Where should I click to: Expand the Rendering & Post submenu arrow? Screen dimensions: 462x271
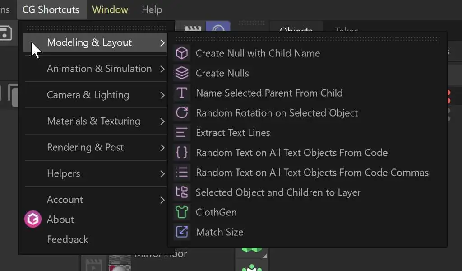pos(162,148)
